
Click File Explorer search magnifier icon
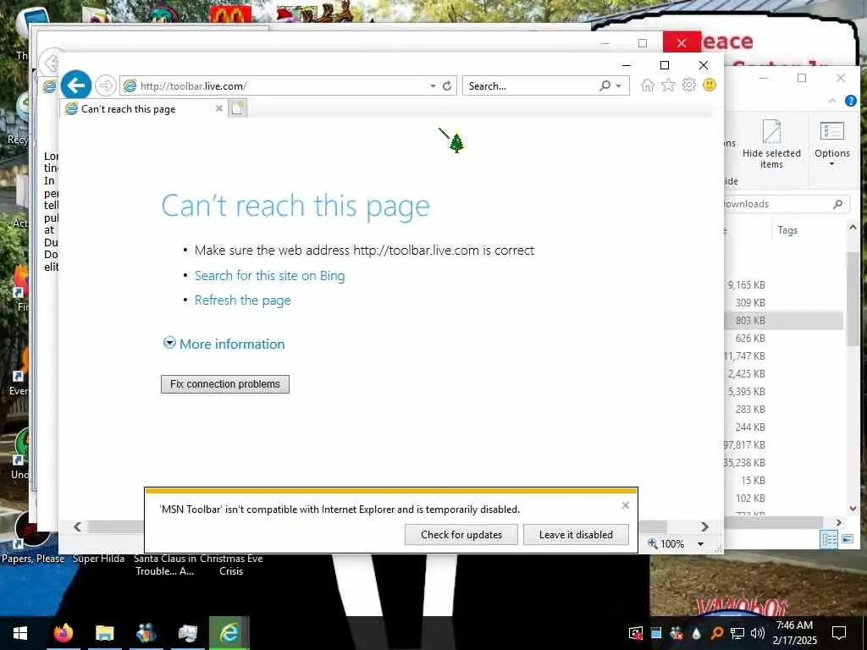(837, 204)
